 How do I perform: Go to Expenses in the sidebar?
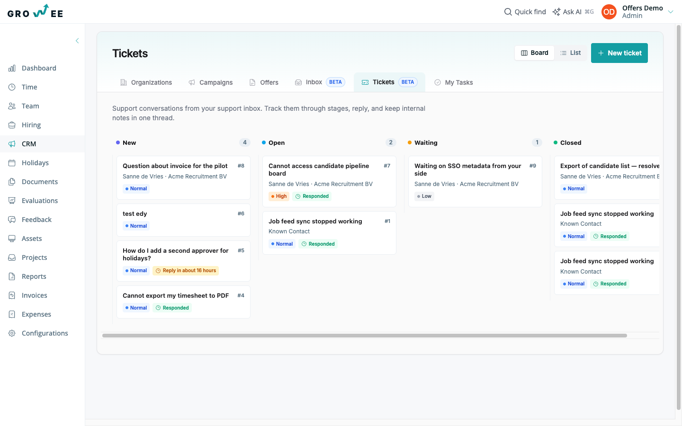(x=43, y=314)
